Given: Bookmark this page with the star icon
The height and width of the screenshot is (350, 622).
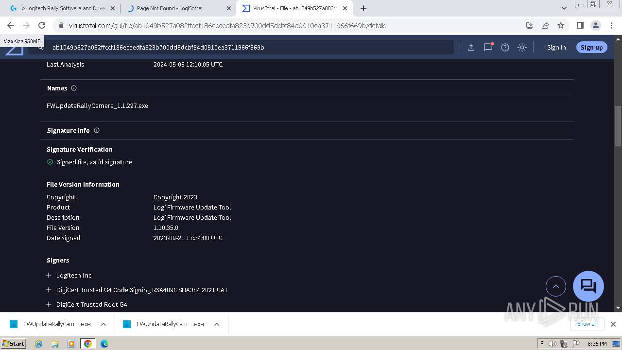Looking at the screenshot, I should coord(561,25).
